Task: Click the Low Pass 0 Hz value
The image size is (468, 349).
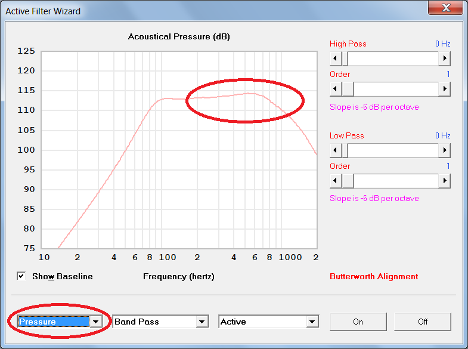Action: pyautogui.click(x=442, y=135)
